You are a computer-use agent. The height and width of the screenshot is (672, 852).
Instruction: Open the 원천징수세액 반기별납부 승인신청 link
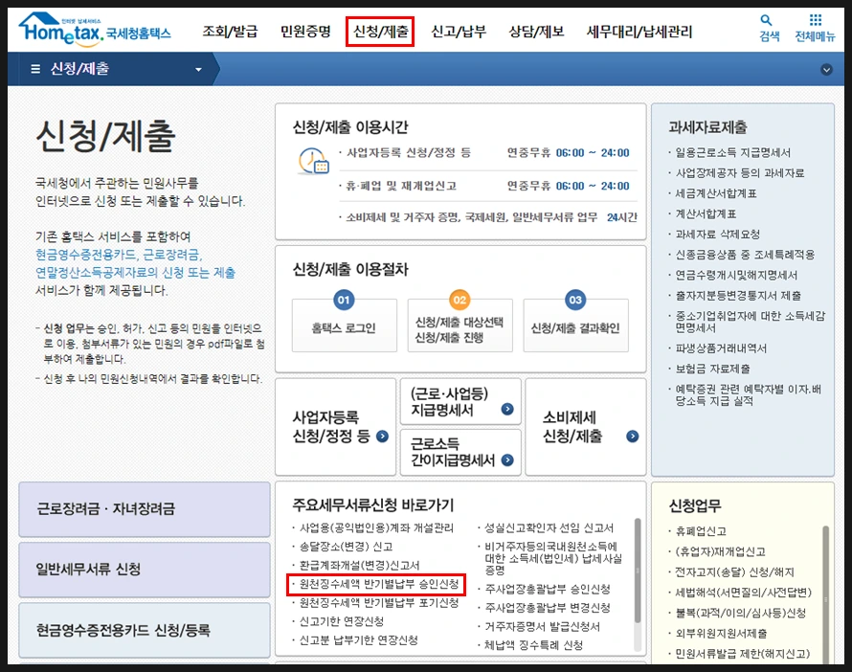pyautogui.click(x=376, y=585)
